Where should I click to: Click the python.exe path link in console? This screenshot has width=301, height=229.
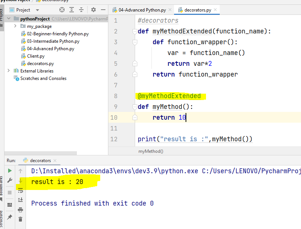(115, 171)
